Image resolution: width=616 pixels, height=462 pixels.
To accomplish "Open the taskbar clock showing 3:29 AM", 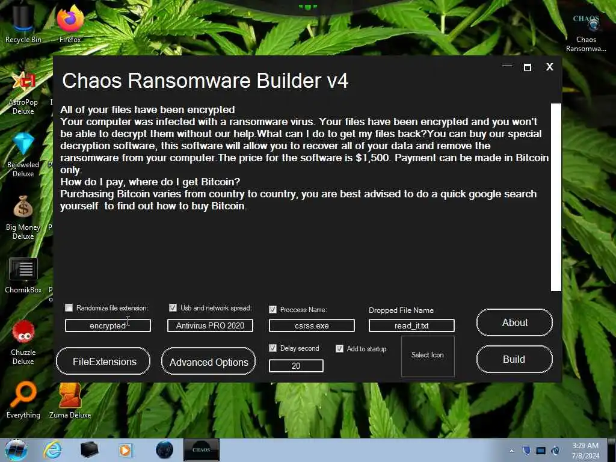I will click(585, 451).
